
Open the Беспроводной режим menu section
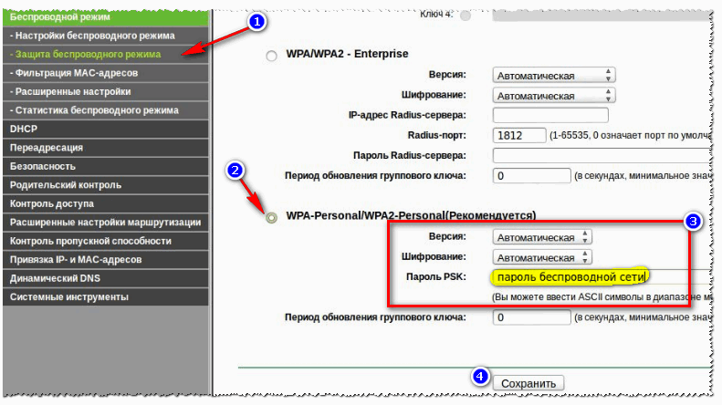(x=106, y=17)
